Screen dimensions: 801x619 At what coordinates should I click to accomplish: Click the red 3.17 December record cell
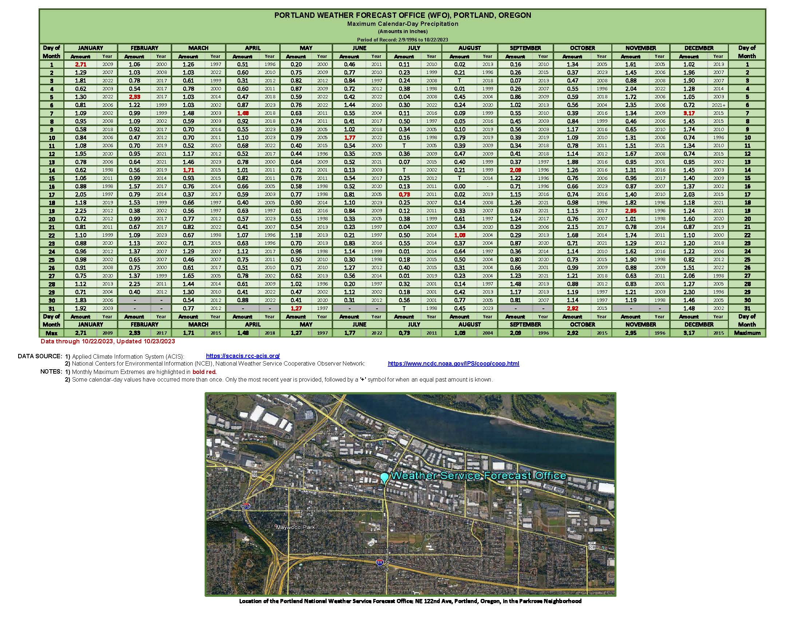pos(689,113)
